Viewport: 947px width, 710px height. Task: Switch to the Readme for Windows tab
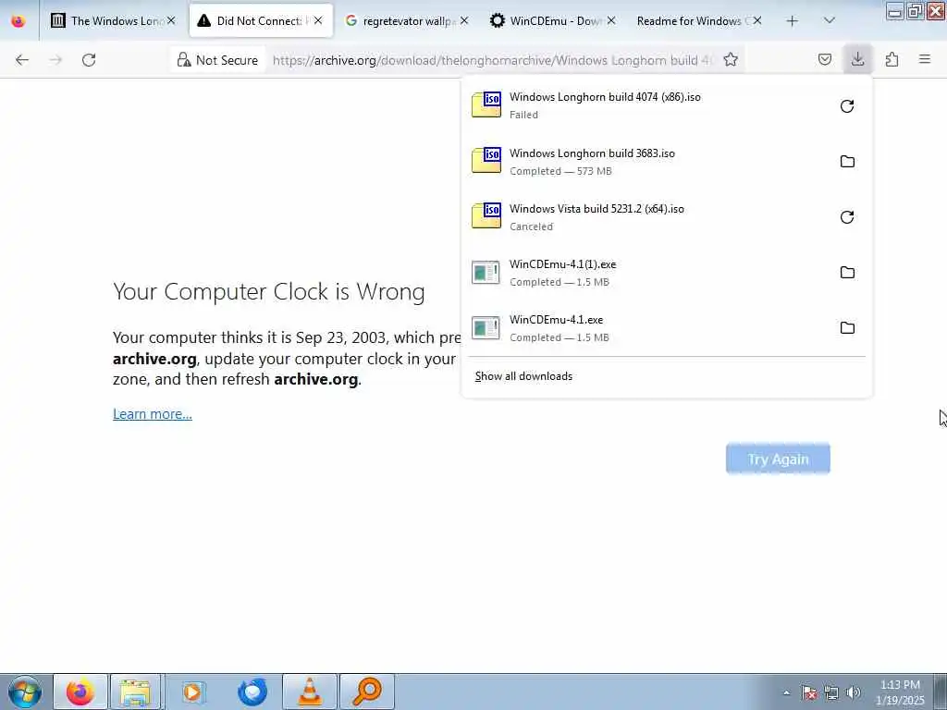point(700,21)
